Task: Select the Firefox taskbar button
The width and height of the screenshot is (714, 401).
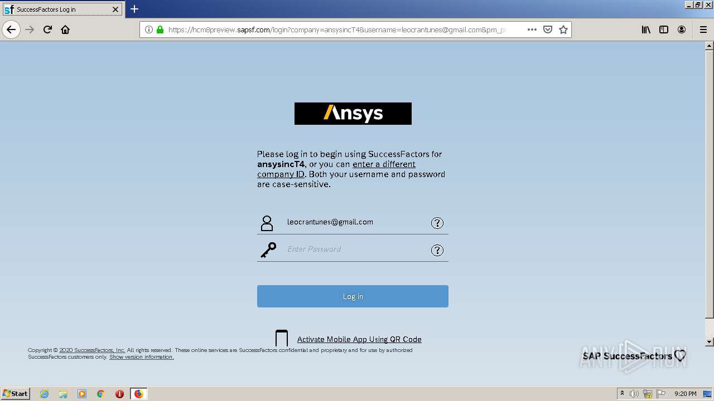Action: coord(138,394)
